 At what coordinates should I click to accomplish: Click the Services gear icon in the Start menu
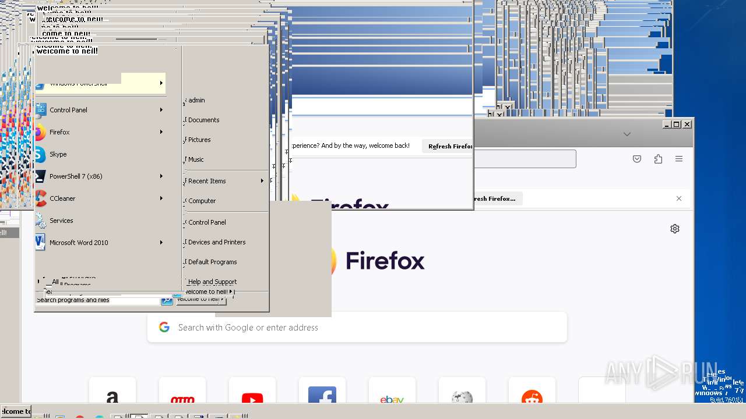pyautogui.click(x=40, y=221)
